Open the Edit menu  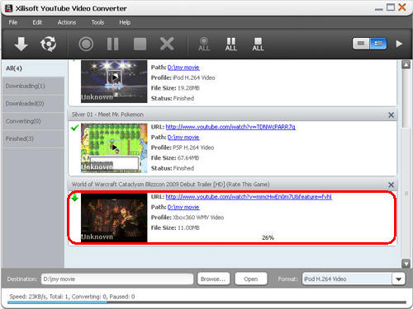coord(37,22)
